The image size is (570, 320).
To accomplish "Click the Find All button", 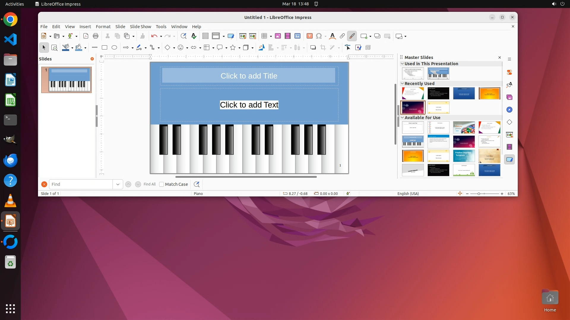I will point(149,184).
